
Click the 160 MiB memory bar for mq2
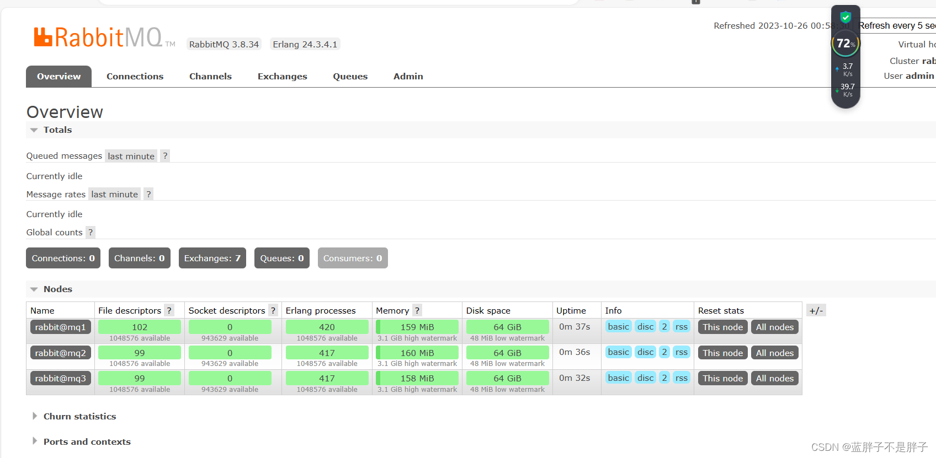[x=417, y=353]
